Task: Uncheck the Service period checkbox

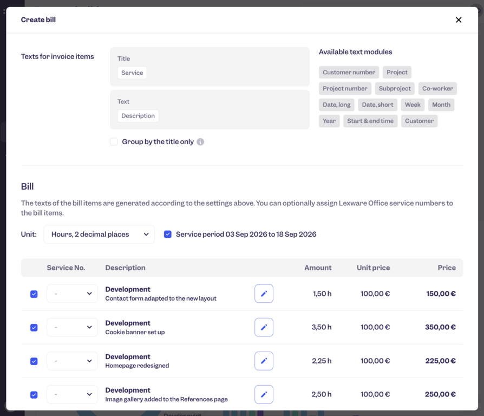Action: pyautogui.click(x=168, y=234)
